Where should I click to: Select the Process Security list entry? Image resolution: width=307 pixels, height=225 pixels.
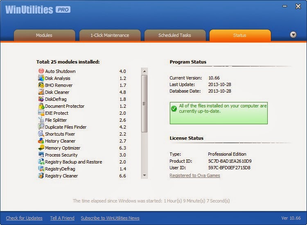(x=61, y=155)
